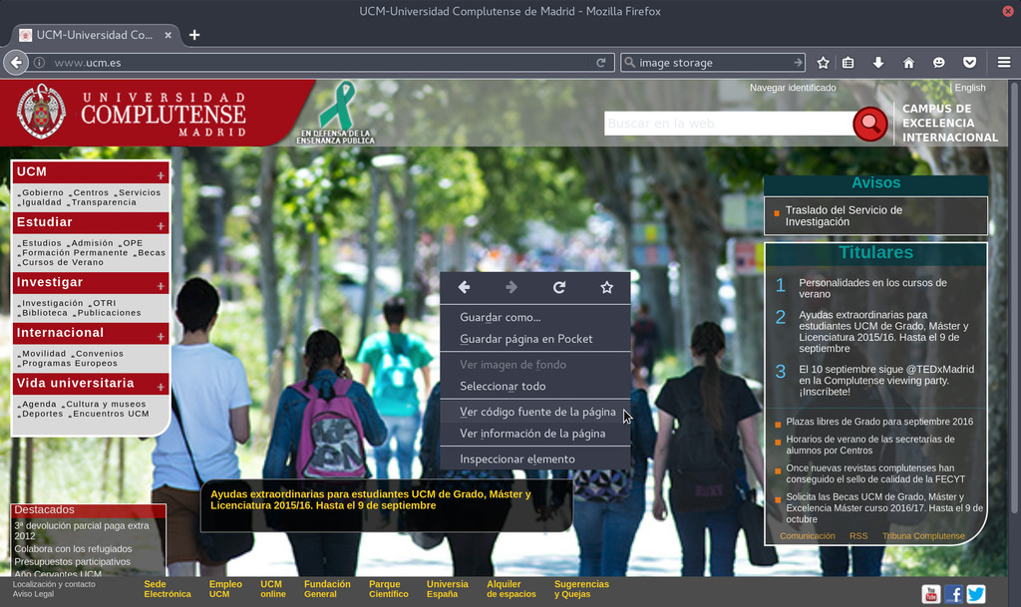Open the chat smiley icon in toolbar
The width and height of the screenshot is (1021, 607).
click(x=939, y=63)
